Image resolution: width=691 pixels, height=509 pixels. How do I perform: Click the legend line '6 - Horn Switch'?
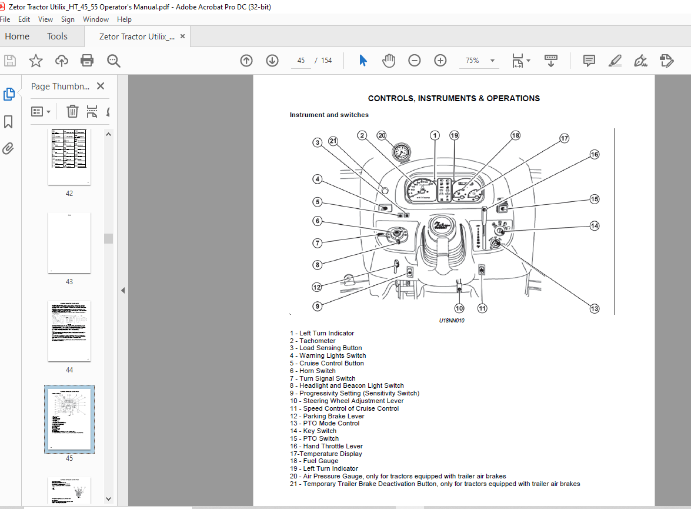click(x=312, y=371)
